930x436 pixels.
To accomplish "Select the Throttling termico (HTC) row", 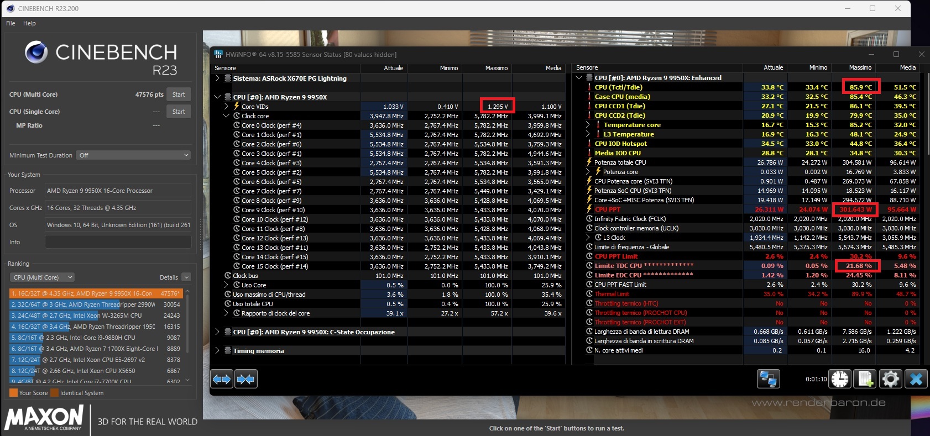I will click(x=747, y=303).
